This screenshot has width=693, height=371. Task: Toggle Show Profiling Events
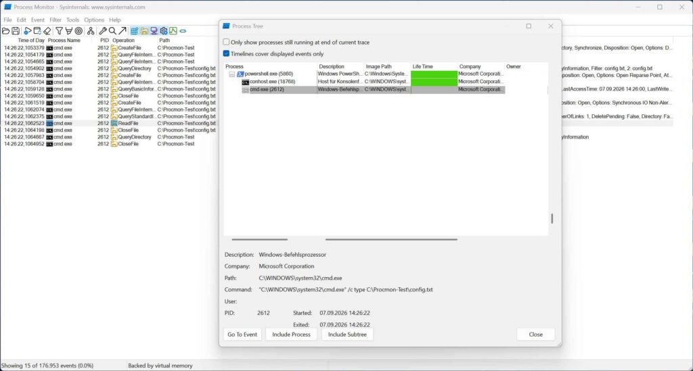pyautogui.click(x=173, y=31)
